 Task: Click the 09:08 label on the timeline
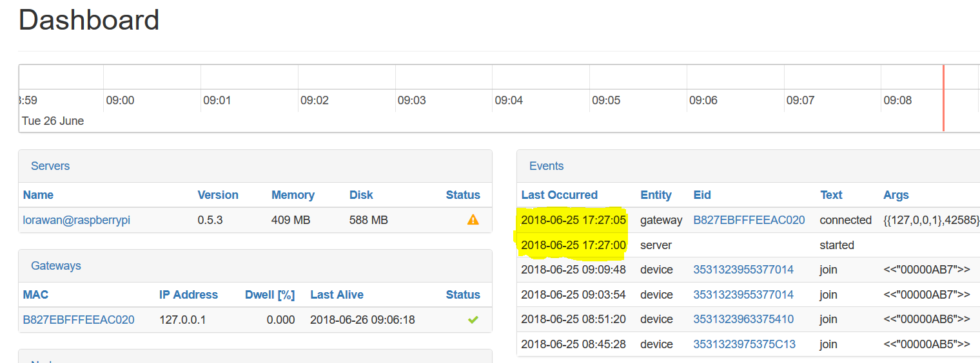(897, 100)
